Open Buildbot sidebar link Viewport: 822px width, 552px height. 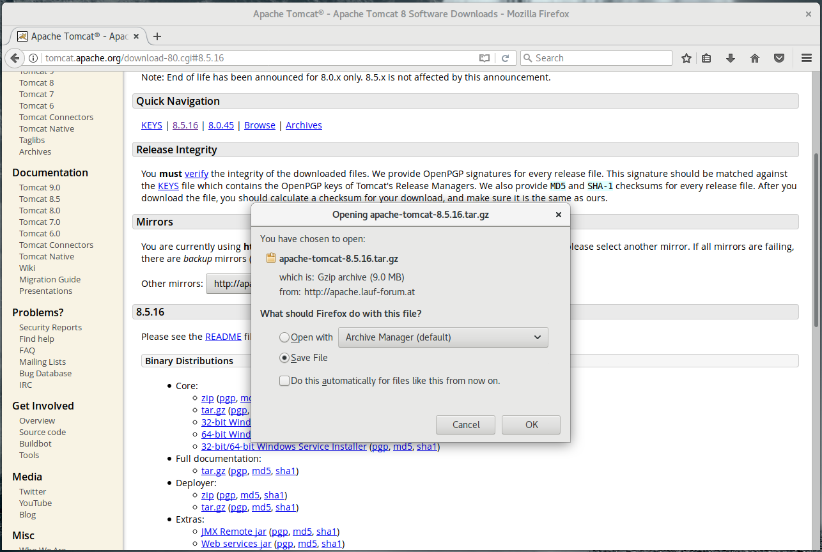coord(35,443)
